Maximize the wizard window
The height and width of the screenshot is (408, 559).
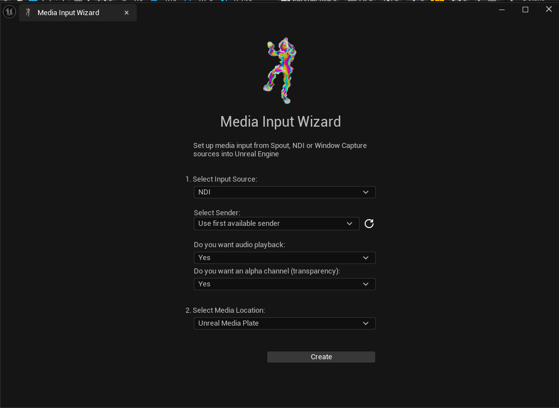pyautogui.click(x=525, y=10)
